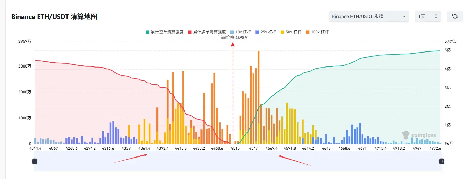
Task: Click the 4268.6 price axis label
Action: pyautogui.click(x=72, y=148)
